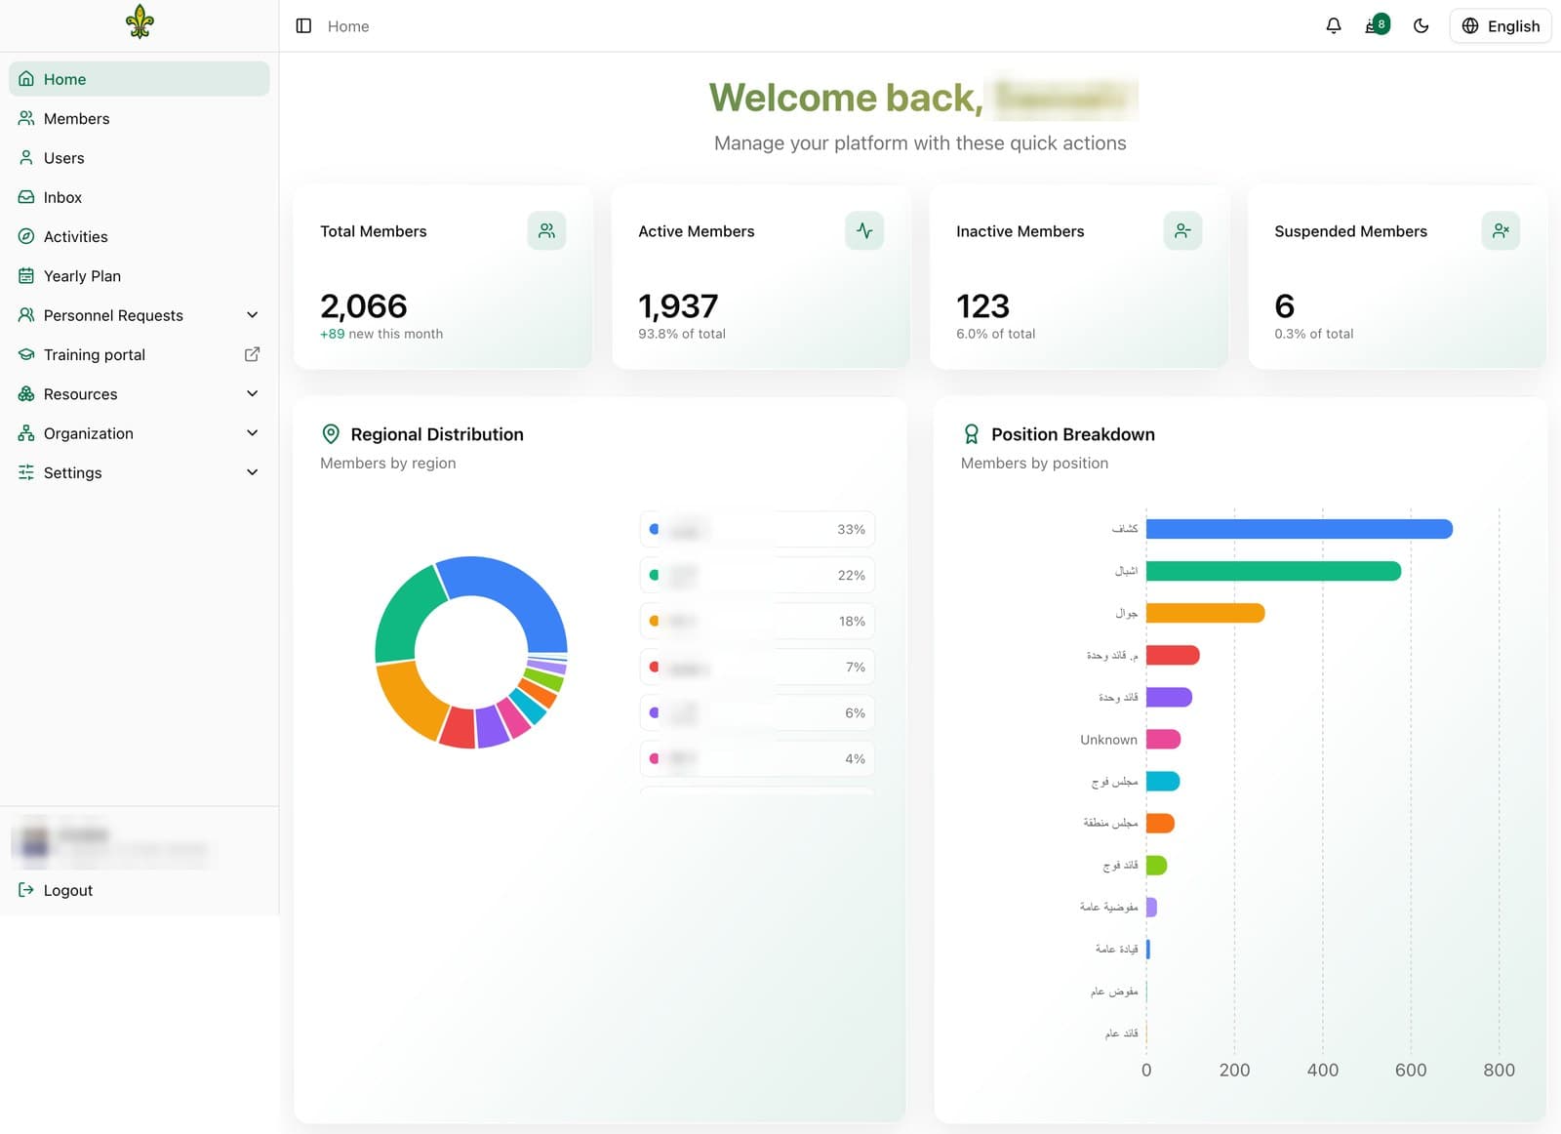Click the 4% region legend row
This screenshot has width=1561, height=1134.
757,758
